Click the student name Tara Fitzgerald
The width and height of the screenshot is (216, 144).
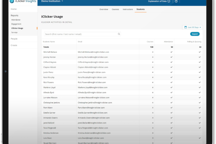click(x=50, y=128)
